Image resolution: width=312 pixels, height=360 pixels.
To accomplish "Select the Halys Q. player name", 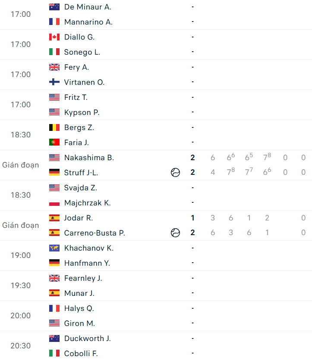I will (79, 308).
